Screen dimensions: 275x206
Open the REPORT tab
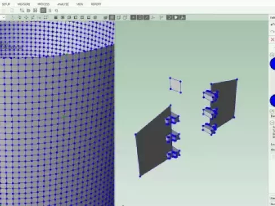pos(96,4)
